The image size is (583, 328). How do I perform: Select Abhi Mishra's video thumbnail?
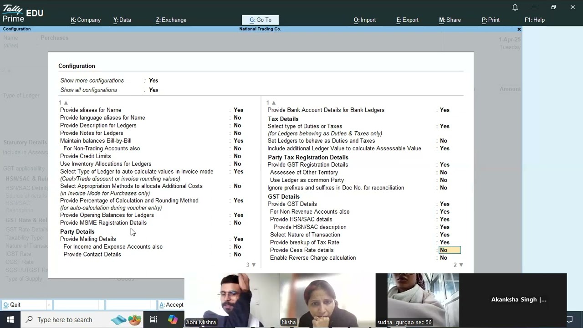pyautogui.click(x=232, y=301)
